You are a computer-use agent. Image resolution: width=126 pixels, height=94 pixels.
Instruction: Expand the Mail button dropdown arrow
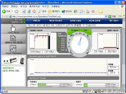84,12
